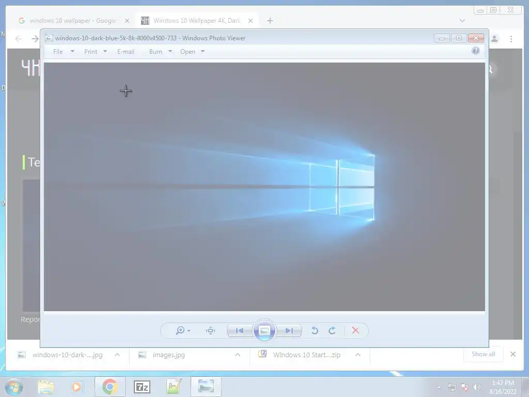The height and width of the screenshot is (397, 529).
Task: Open a new Chrome tab
Action: [270, 21]
